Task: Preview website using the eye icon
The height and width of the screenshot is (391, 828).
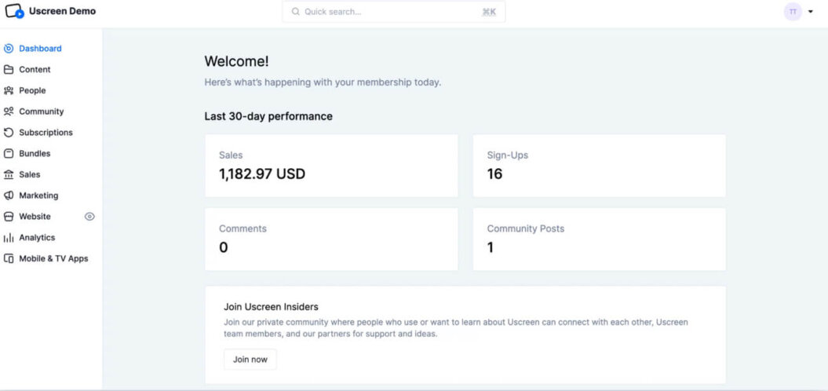Action: [x=89, y=217]
